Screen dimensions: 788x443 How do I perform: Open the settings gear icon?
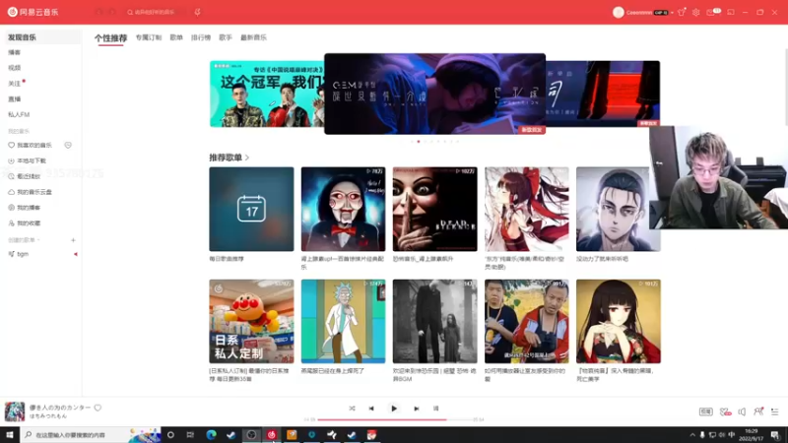(696, 12)
